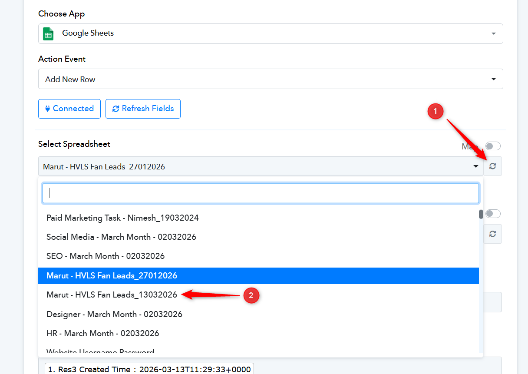
Task: Click the Google Sheets app icon
Action: click(x=48, y=33)
